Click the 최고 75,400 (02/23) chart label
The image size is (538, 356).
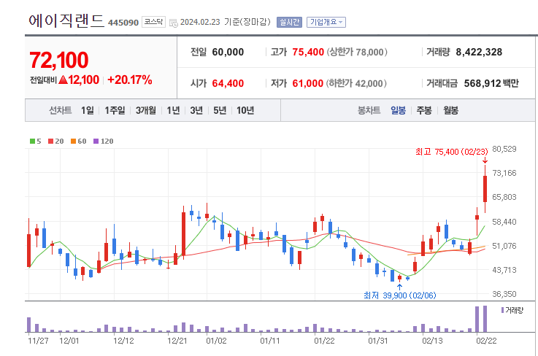451,152
